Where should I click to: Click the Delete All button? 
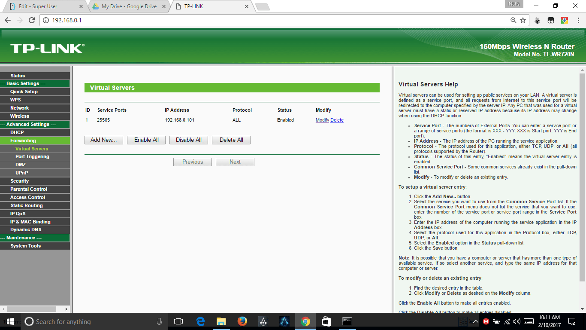tap(231, 140)
